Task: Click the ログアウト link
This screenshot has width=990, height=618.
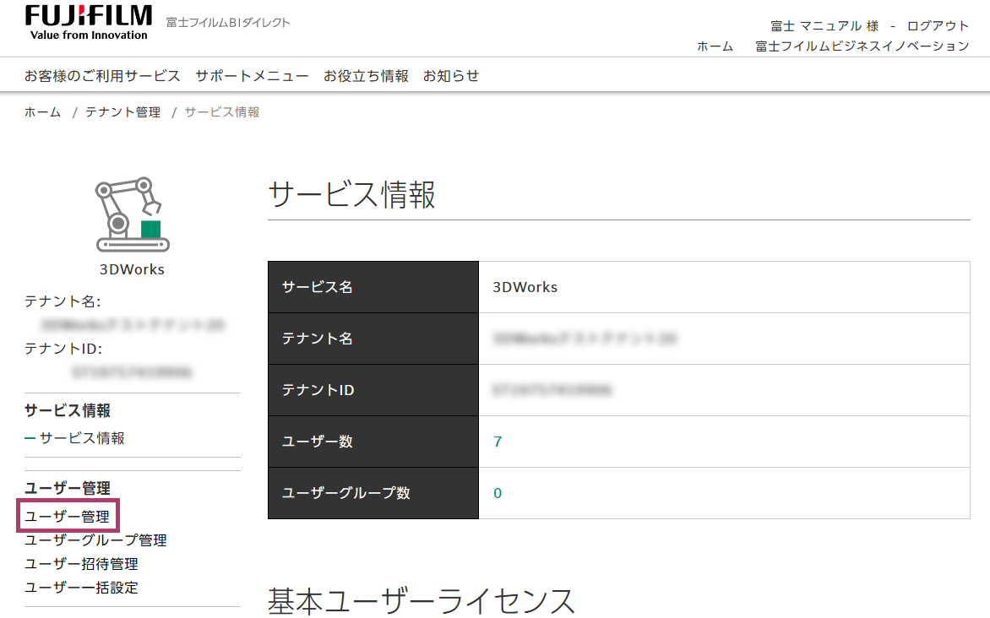Action: [x=938, y=26]
